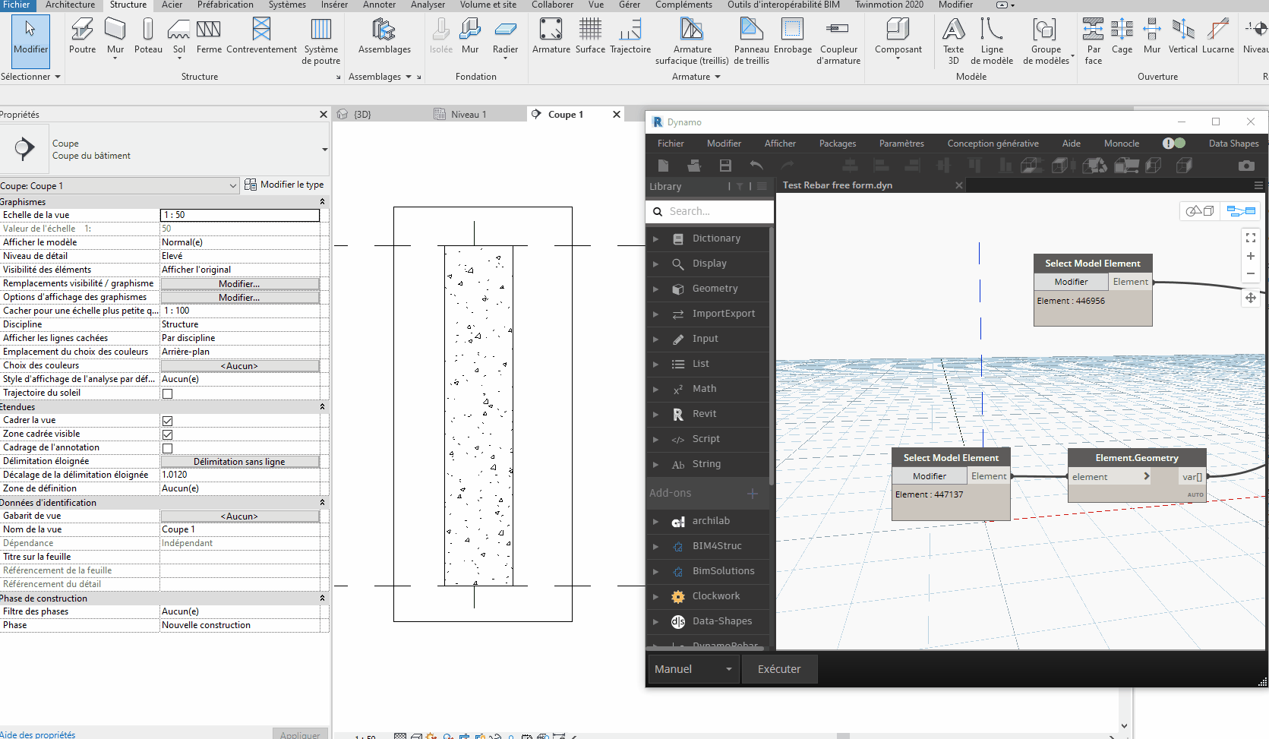Viewport: 1269px width, 739px height.
Task: Click the Dynamo camera export image icon
Action: 1246,166
